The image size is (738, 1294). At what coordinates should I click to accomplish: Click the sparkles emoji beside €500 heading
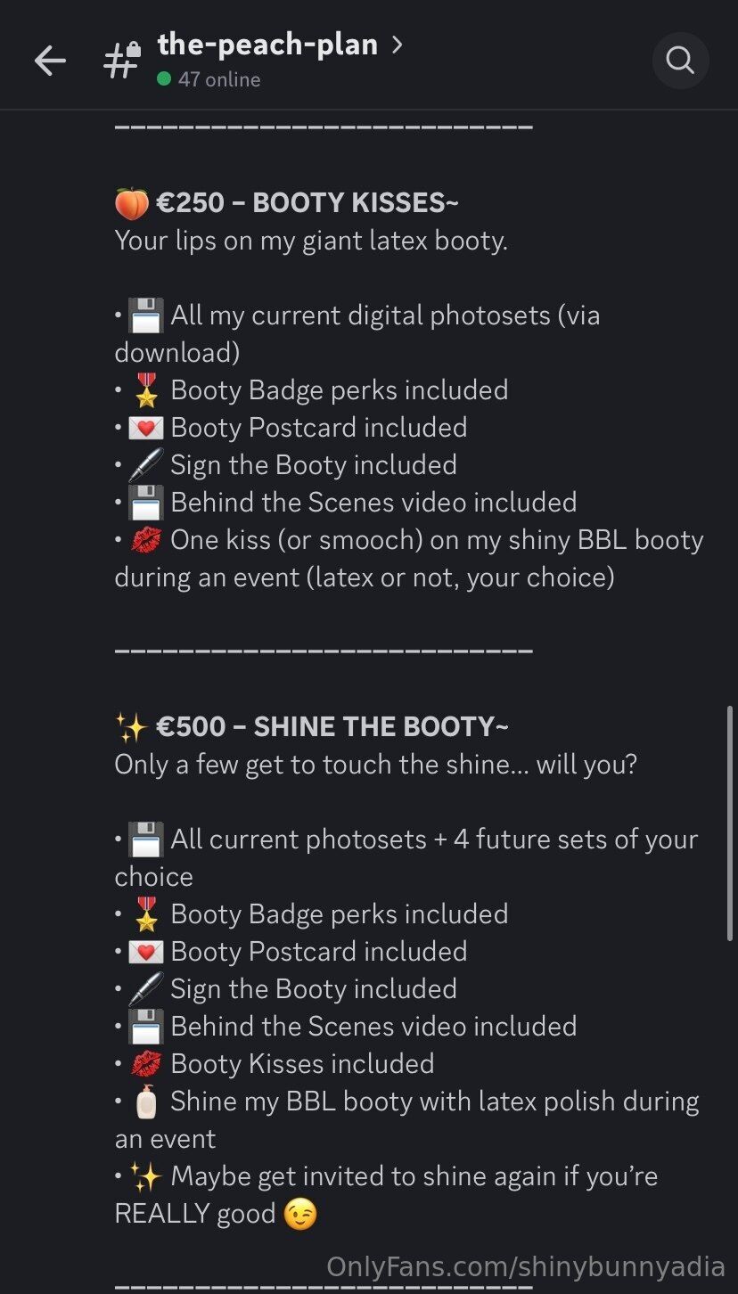[x=132, y=727]
